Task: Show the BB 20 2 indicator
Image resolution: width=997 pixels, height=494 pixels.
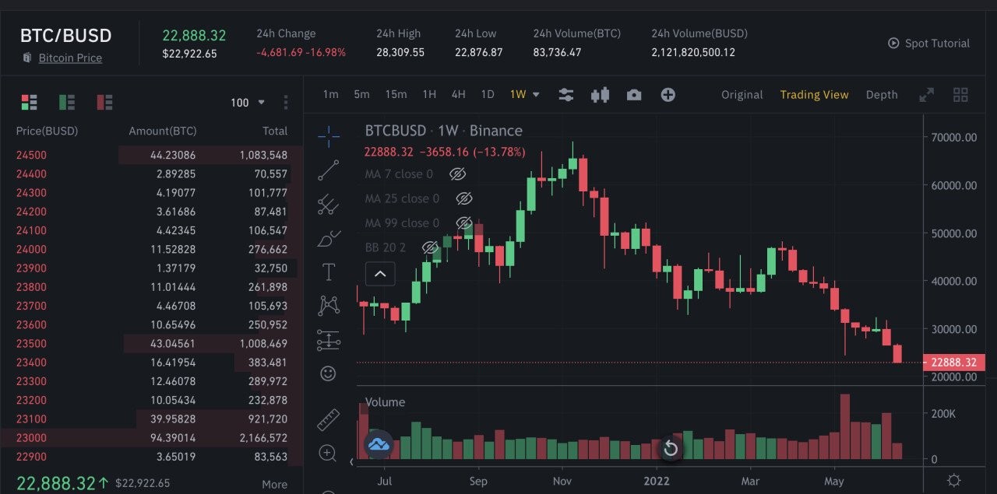Action: (430, 247)
